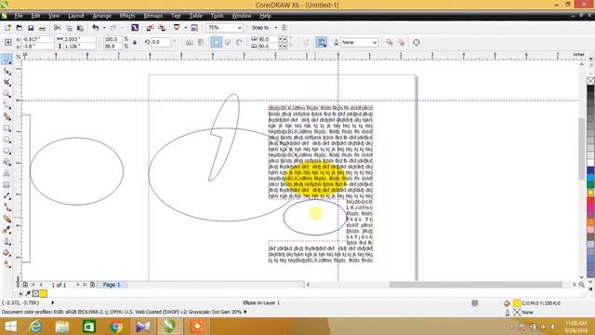The height and width of the screenshot is (335, 595).
Task: Select the Freehand drawing tool
Action: (7, 105)
